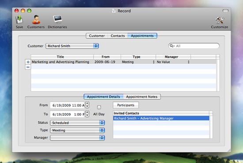Click the Invited Contacts column header
The height and width of the screenshot is (163, 243).
point(161,113)
